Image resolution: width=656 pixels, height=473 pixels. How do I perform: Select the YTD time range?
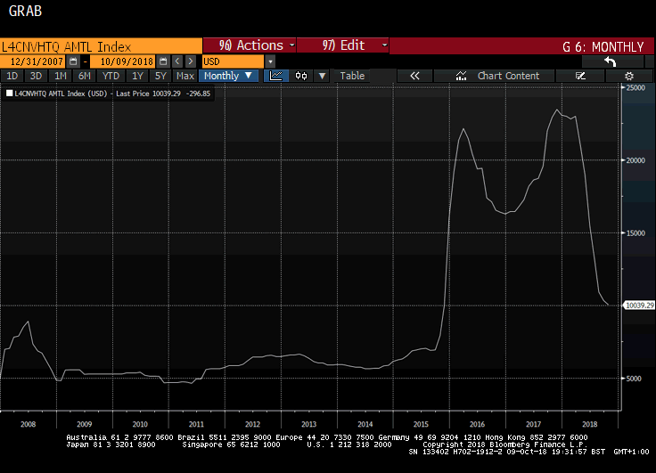[111, 76]
